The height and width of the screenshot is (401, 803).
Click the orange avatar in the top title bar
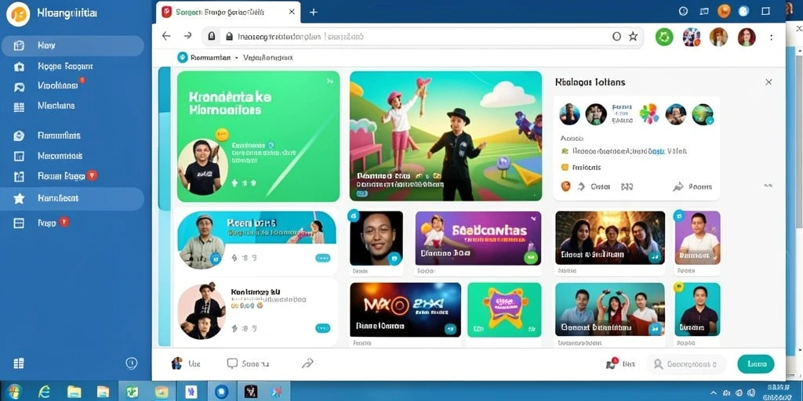pos(724,11)
